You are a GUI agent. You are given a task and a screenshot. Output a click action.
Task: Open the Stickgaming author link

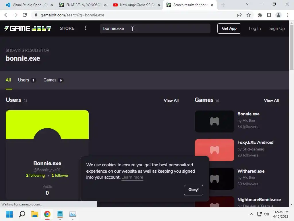point(253,149)
